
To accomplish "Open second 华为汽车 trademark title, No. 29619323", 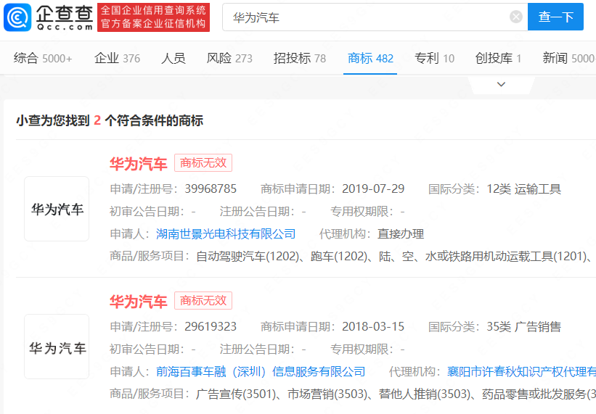I will click(139, 302).
